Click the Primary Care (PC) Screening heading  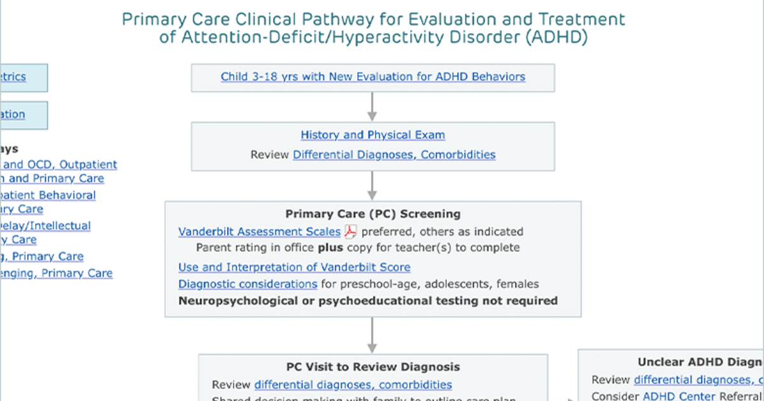click(373, 214)
